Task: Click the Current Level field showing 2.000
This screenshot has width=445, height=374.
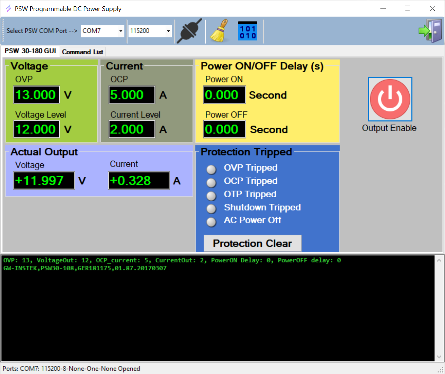Action: coord(132,129)
